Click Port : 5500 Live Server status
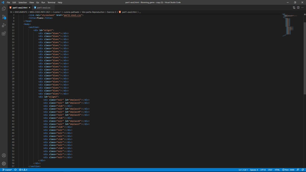306x172 pixels. [288, 170]
